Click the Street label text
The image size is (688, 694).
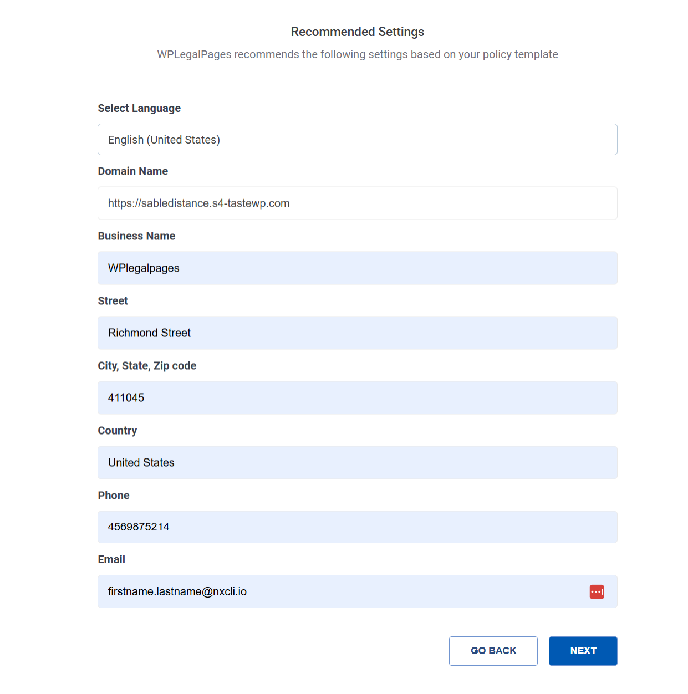113,301
